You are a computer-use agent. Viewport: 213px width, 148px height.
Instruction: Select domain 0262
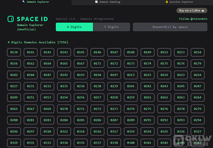pos(164,97)
